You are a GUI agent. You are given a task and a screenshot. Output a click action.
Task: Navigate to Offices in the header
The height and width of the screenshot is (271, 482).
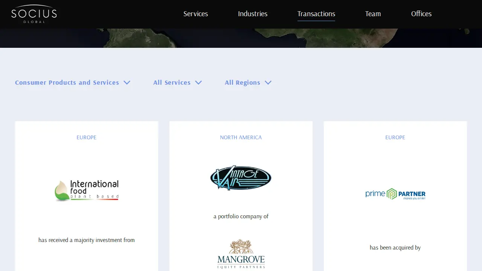[x=421, y=14]
